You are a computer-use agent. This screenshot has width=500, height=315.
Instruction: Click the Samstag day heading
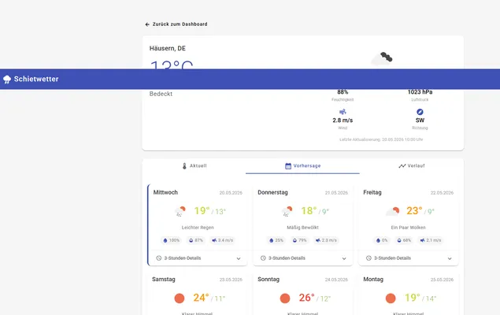pos(164,280)
